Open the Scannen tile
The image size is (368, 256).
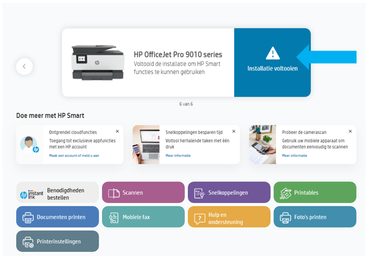pos(143,193)
